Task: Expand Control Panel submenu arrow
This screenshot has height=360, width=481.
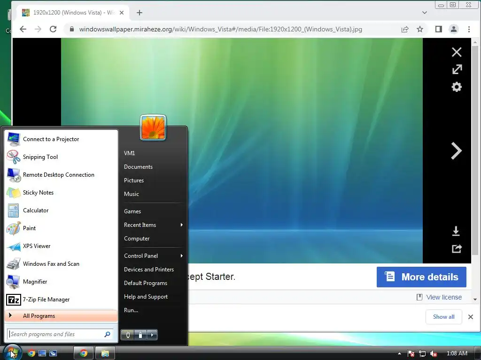Action: coord(182,256)
